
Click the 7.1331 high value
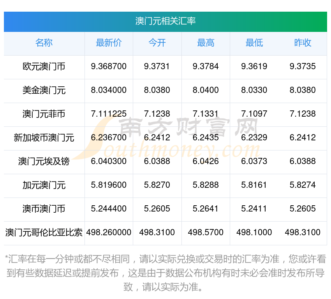pos(206,114)
